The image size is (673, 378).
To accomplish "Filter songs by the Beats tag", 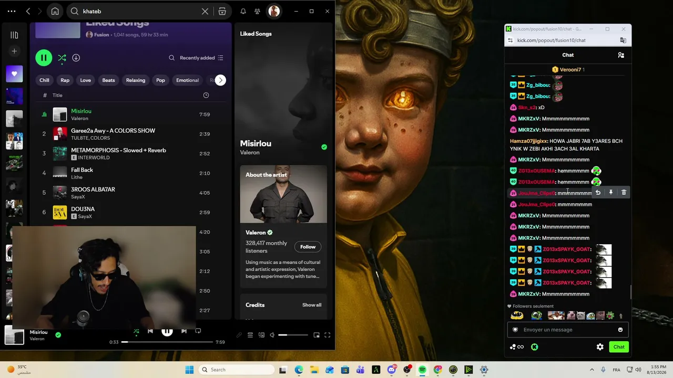I will click(108, 80).
